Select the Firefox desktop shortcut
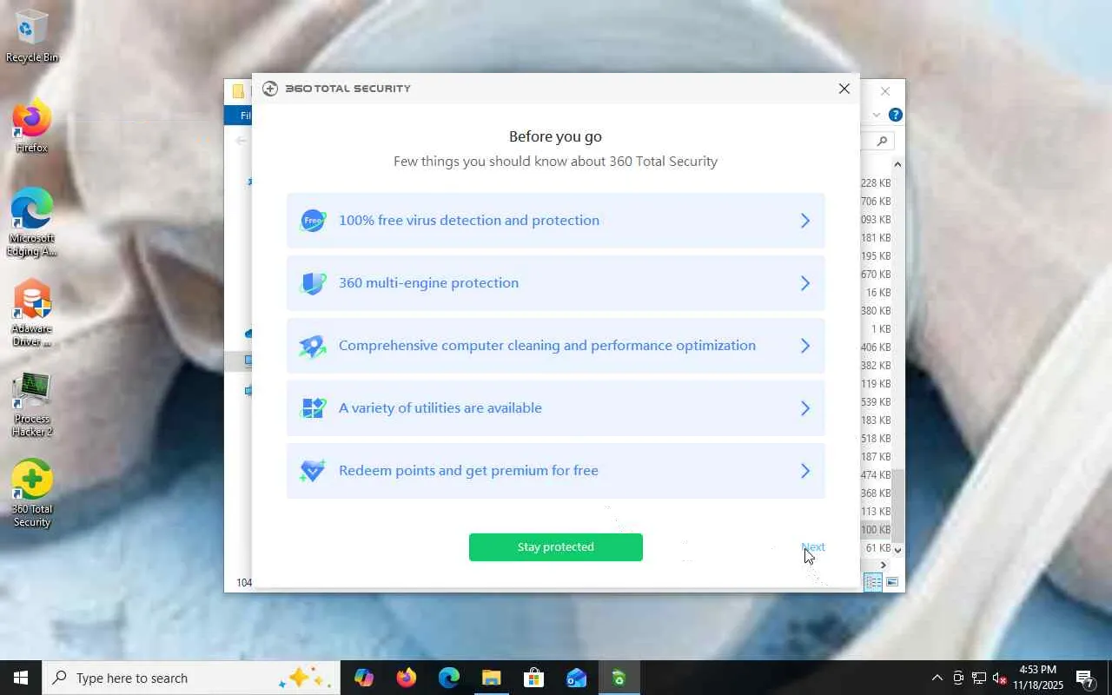Image resolution: width=1112 pixels, height=695 pixels. coord(32,128)
